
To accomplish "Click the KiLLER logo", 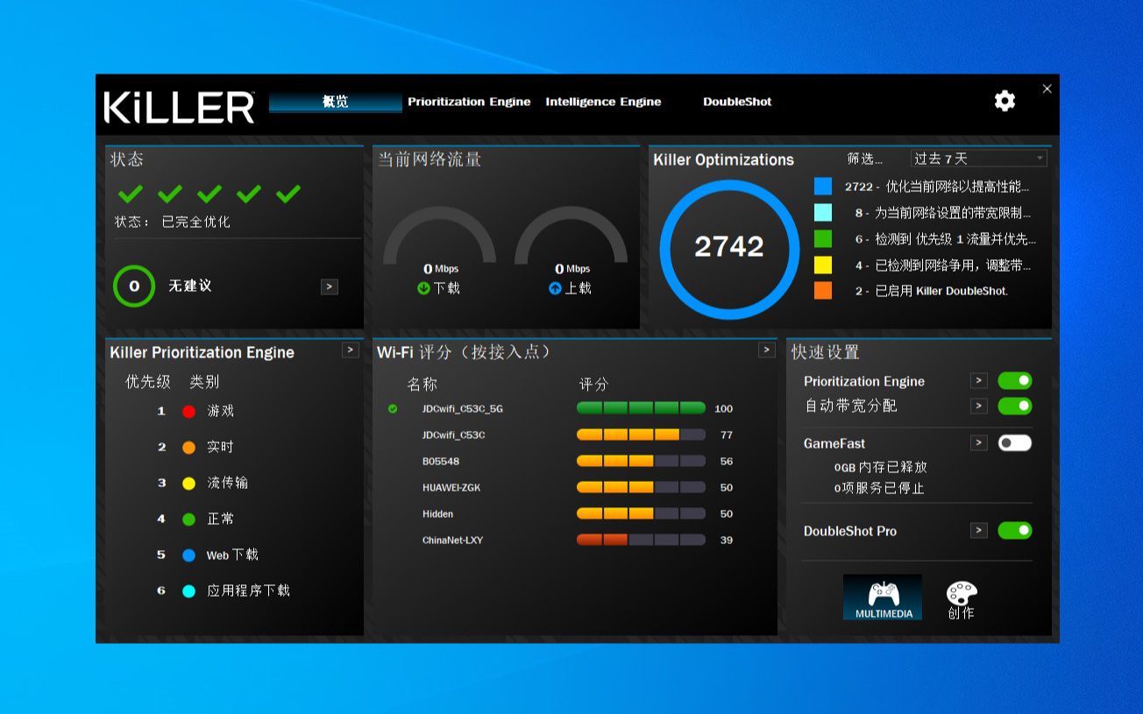I will 180,107.
